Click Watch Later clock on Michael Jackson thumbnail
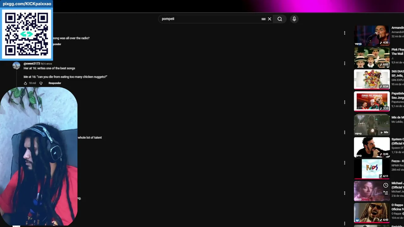The image size is (404, 227). (x=386, y=185)
